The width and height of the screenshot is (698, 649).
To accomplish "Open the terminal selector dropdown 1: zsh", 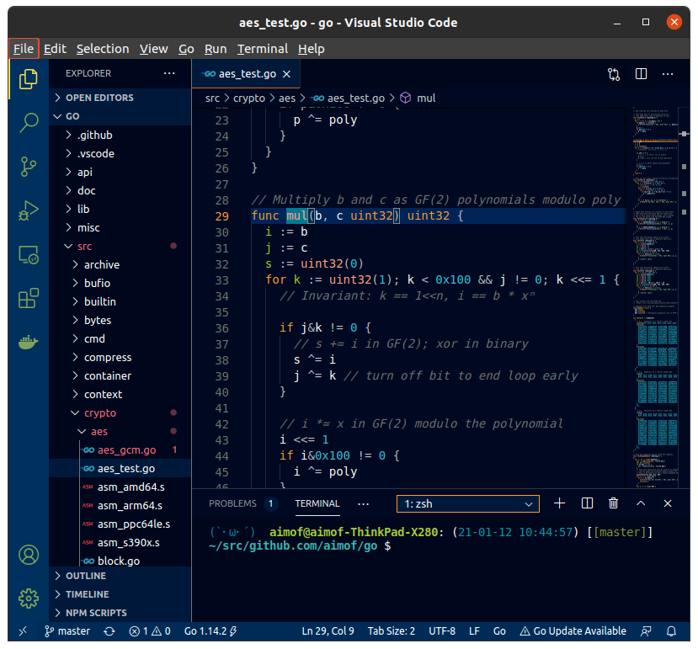I will pos(468,503).
